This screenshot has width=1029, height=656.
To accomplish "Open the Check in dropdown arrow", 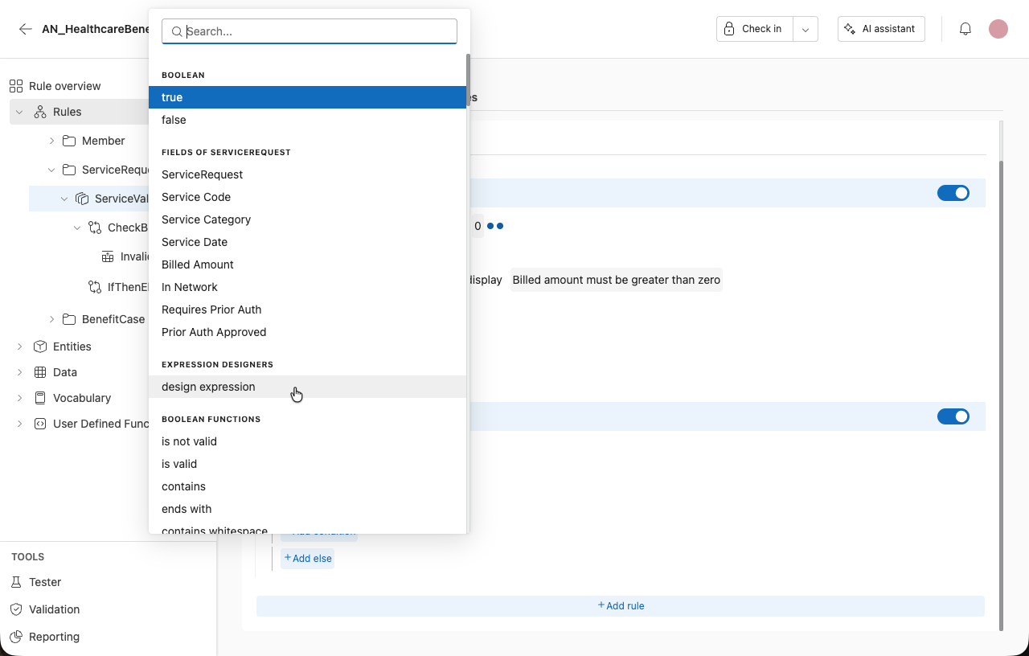I will point(806,29).
